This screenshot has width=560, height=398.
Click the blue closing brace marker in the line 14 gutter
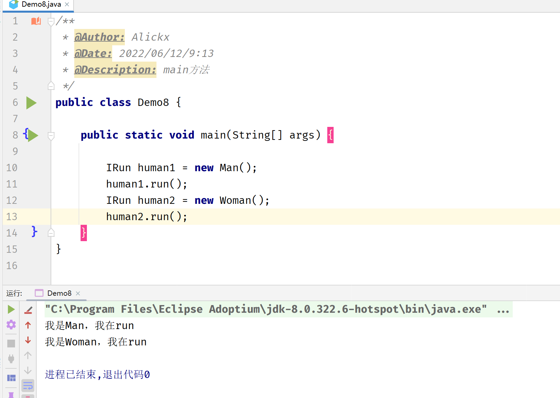tap(34, 231)
